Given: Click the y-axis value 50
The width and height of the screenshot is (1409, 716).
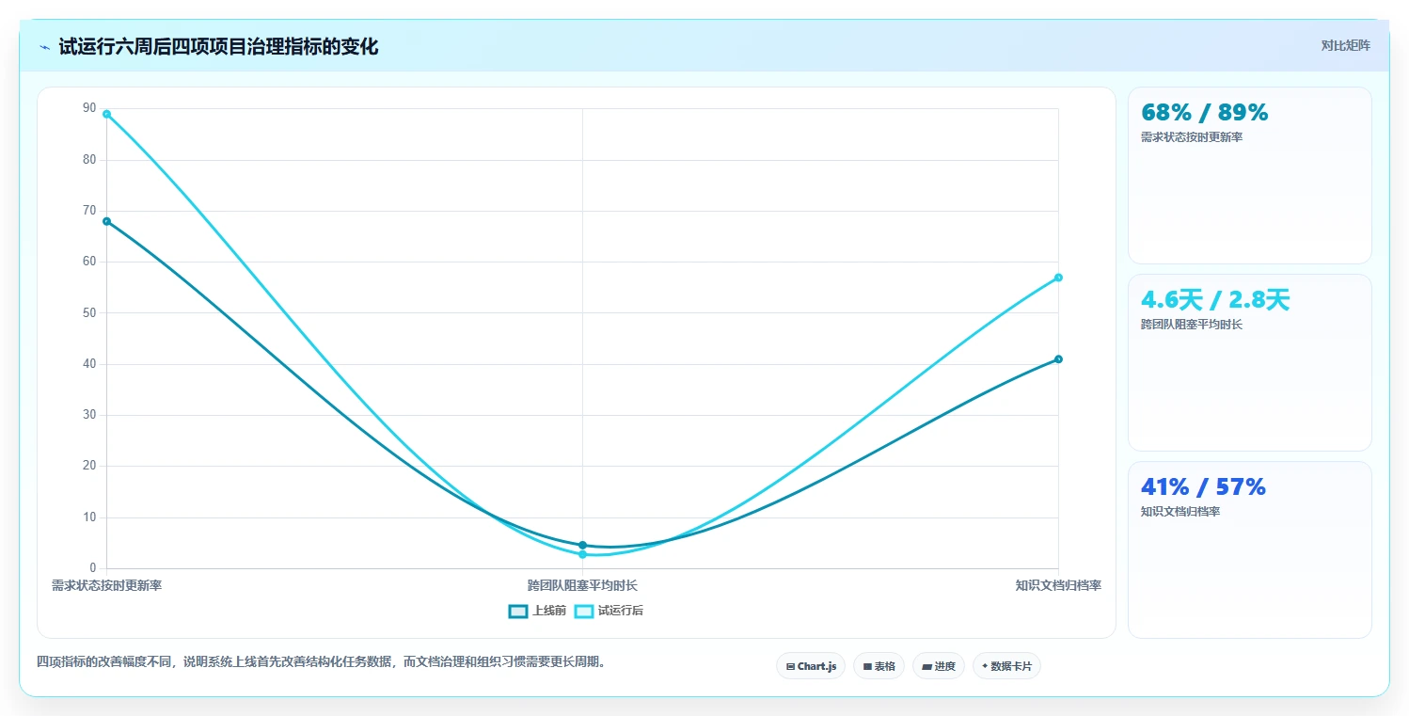Looking at the screenshot, I should point(89,312).
